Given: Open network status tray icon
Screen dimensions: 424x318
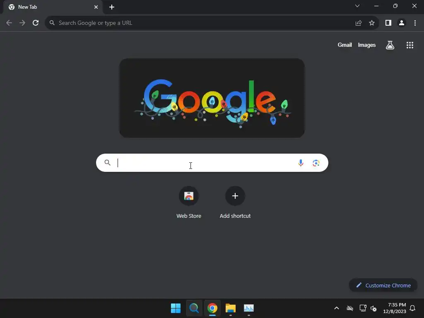Looking at the screenshot, I should (363, 308).
